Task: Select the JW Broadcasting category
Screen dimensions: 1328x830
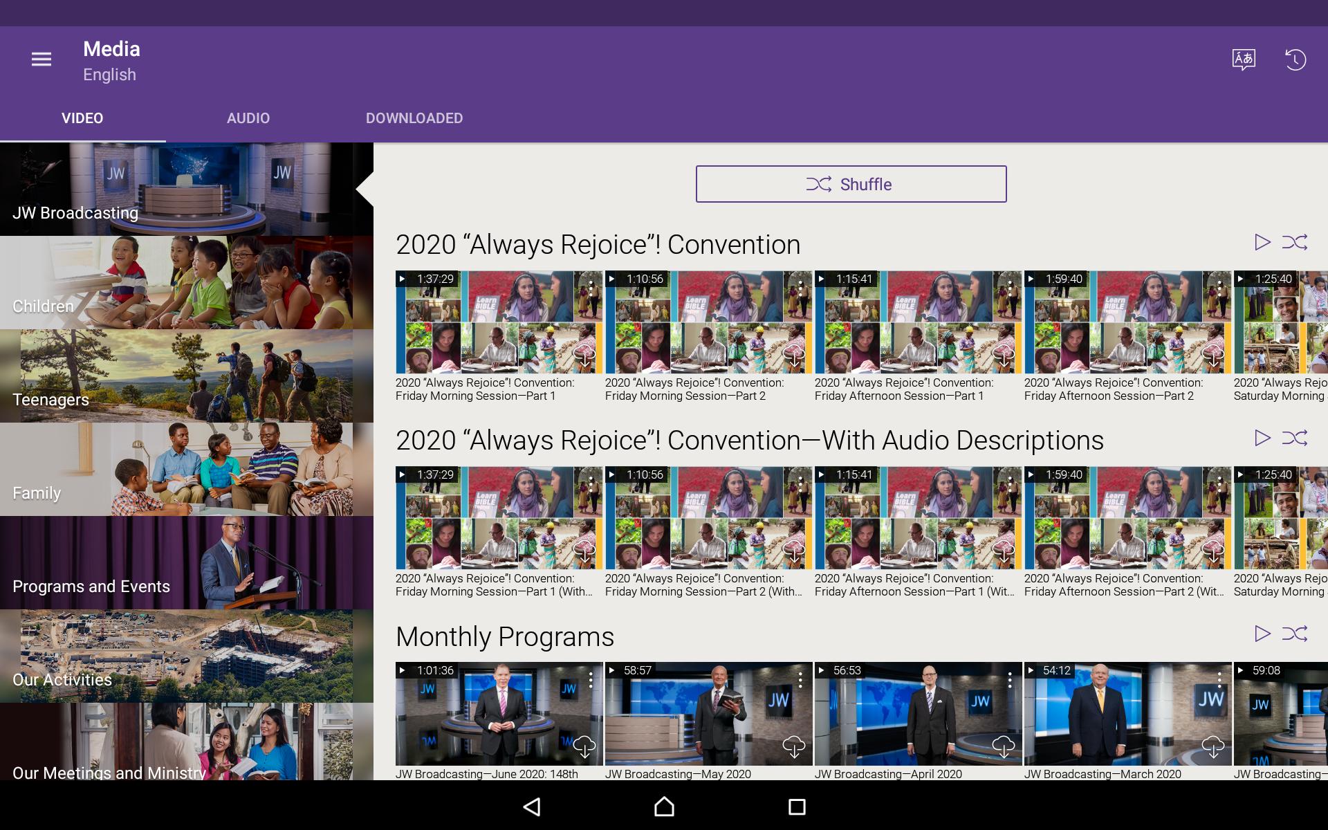Action: pos(187,189)
